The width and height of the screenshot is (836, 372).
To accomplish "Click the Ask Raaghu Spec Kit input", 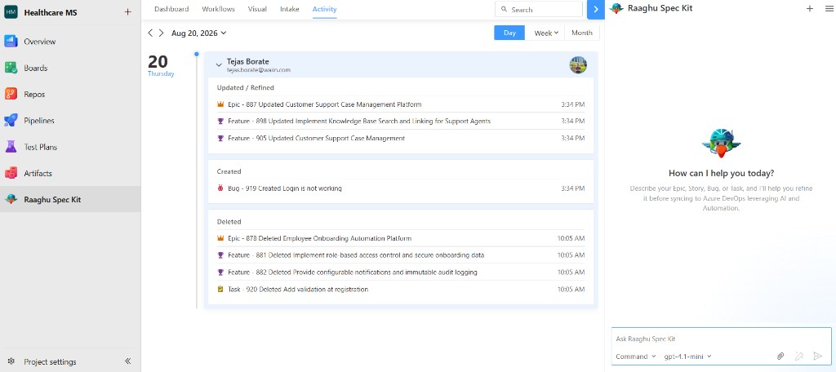I will [x=721, y=339].
